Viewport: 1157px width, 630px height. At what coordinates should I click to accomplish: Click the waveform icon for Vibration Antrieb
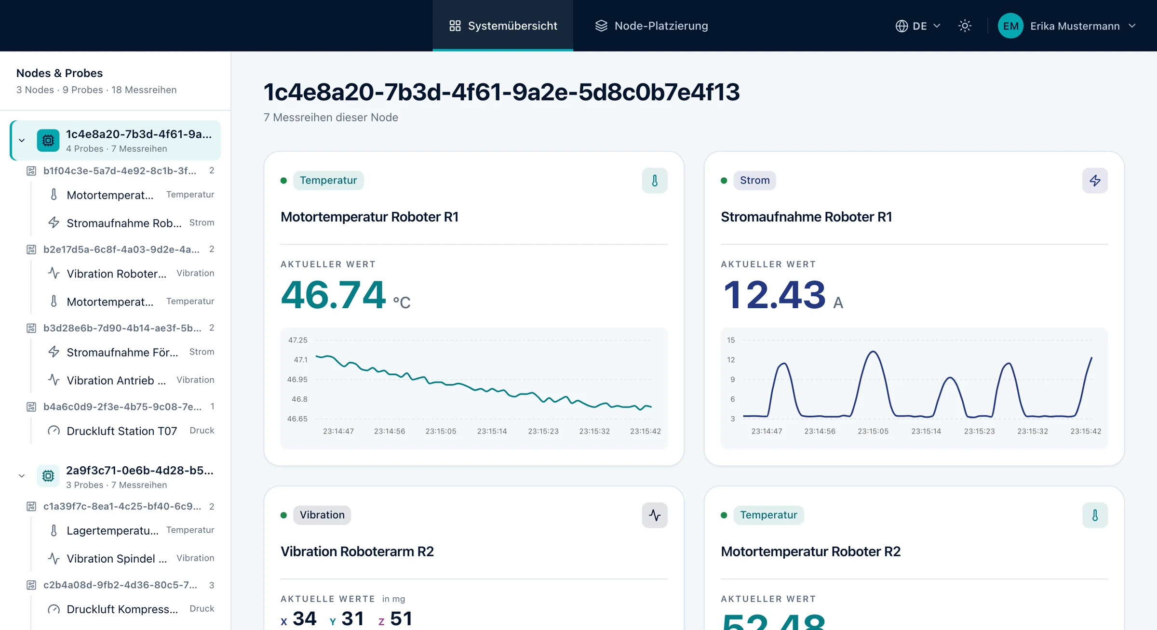click(x=54, y=380)
